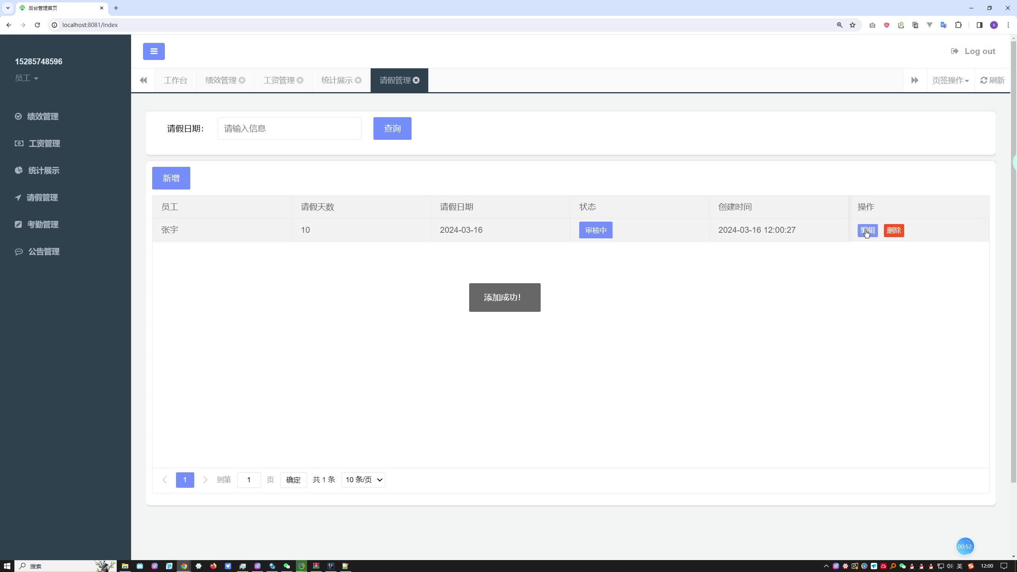1017x572 pixels.
Task: Select the 2024-03-16 12:00:27 creation time cell
Action: coord(779,230)
